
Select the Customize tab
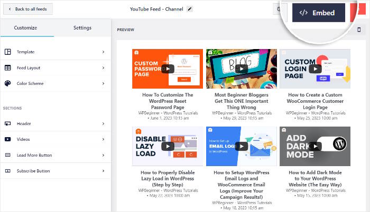tap(25, 28)
